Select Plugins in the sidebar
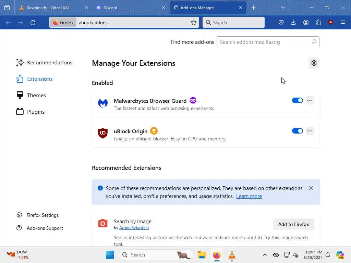Viewport: 351px width, 263px height. pyautogui.click(x=31, y=112)
